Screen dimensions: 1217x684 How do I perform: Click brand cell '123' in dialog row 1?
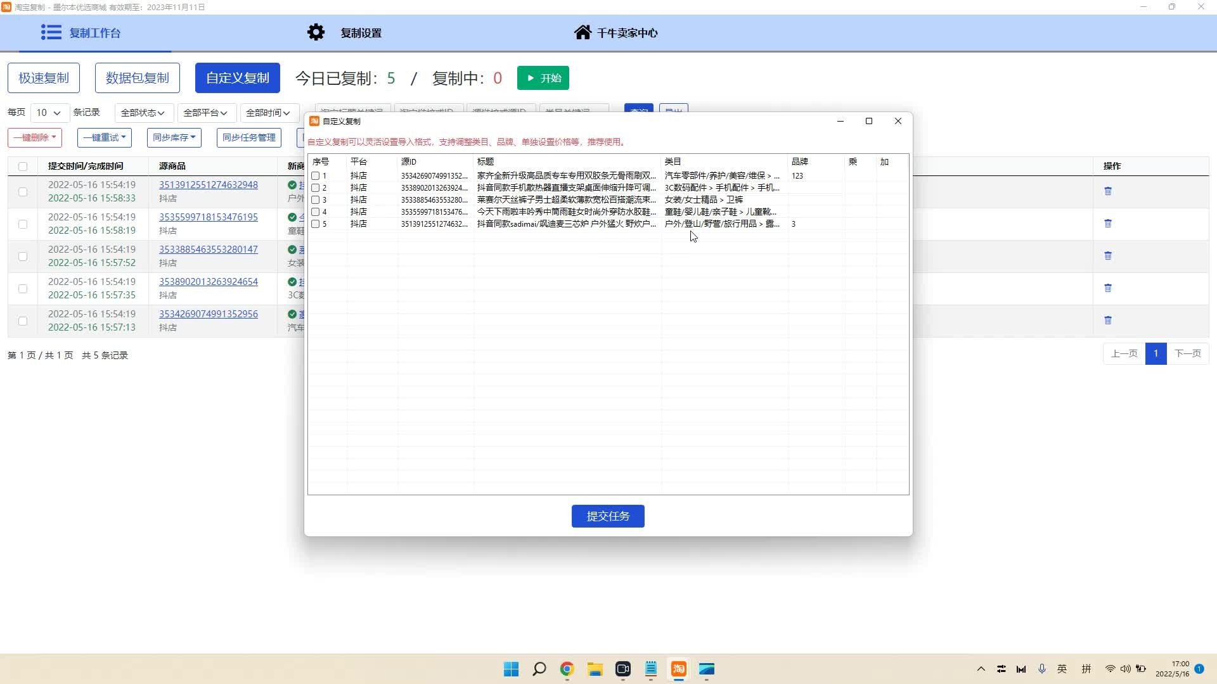coord(797,176)
